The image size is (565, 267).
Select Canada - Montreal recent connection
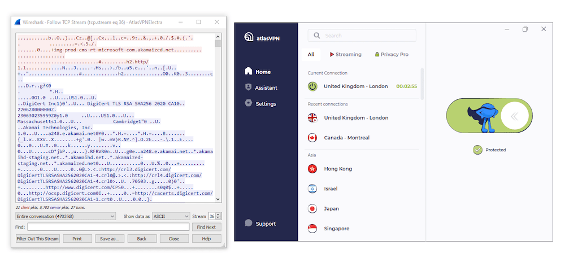tap(362, 138)
